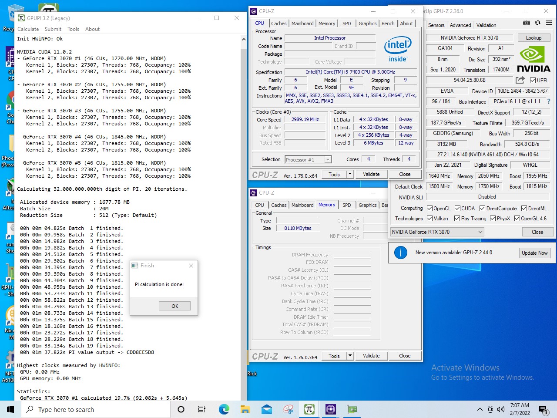Show hidden system tray icons chevron
Viewport: 557px width, 418px height.
[480, 409]
